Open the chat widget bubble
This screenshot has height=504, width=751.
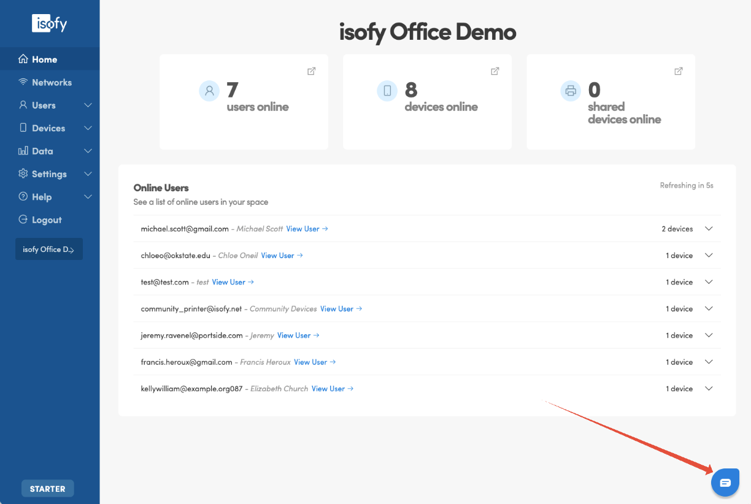tap(725, 483)
